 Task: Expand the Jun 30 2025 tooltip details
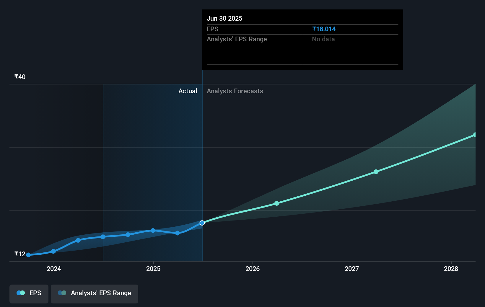[225, 18]
